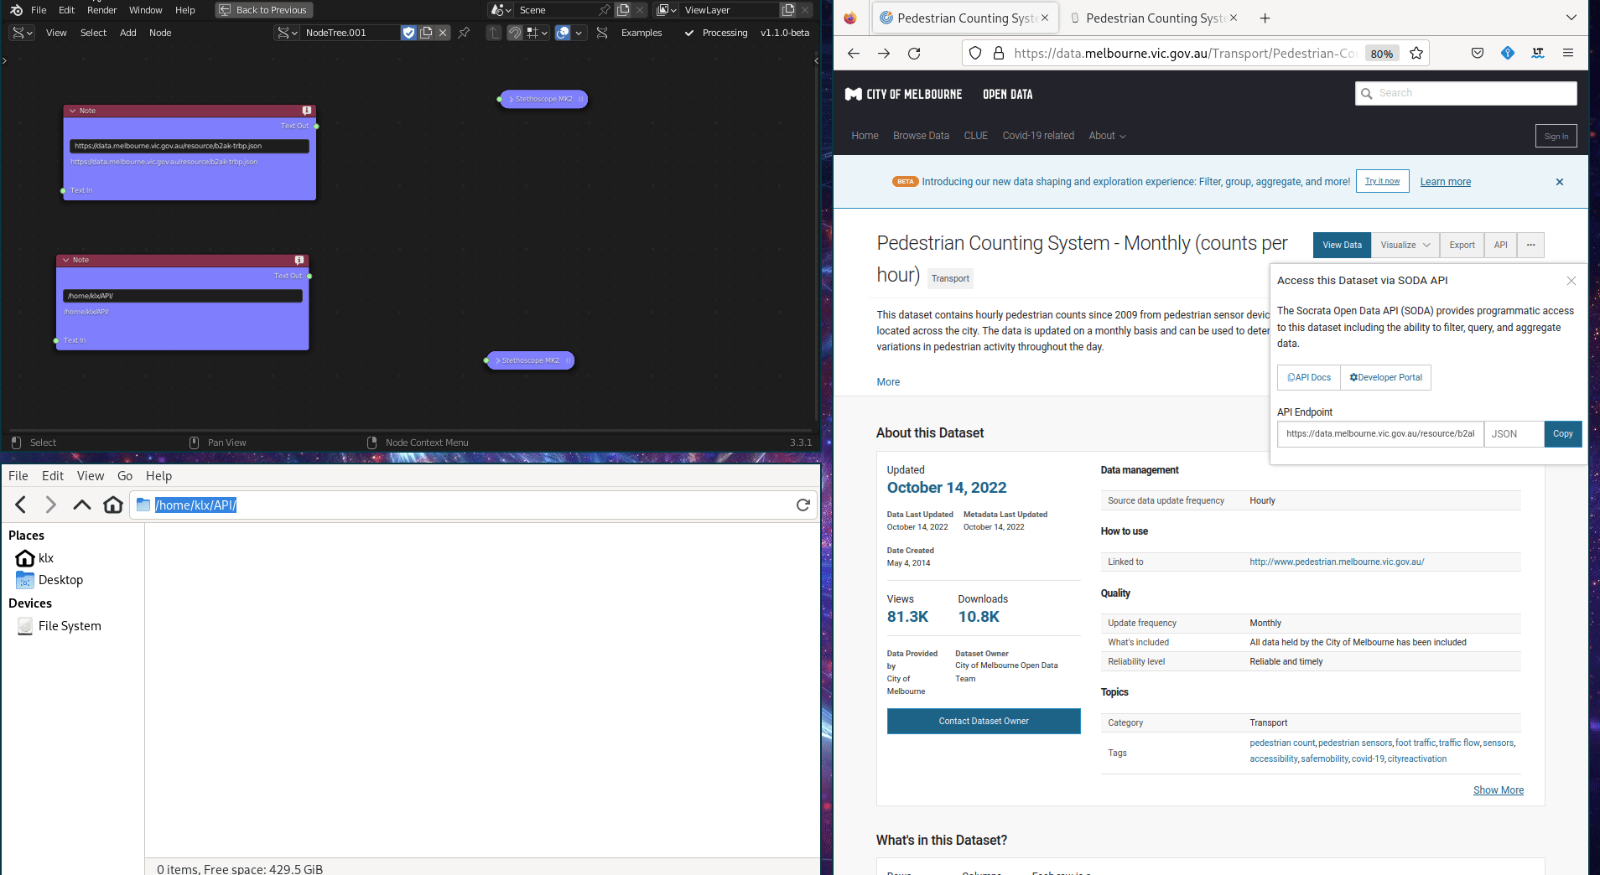Image resolution: width=1600 pixels, height=875 pixels.
Task: Click the parent node tree arrow icon
Action: pos(494,33)
